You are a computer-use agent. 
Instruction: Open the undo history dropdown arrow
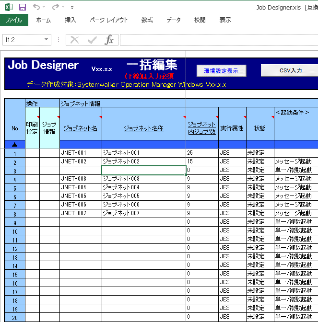point(44,7)
